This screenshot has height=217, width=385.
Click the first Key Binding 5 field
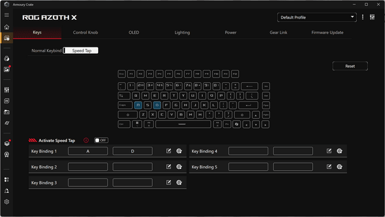(x=248, y=167)
